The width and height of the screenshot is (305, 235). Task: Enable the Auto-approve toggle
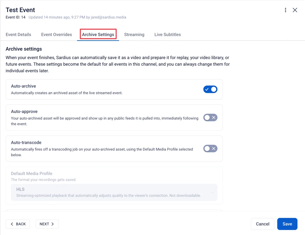(x=210, y=117)
